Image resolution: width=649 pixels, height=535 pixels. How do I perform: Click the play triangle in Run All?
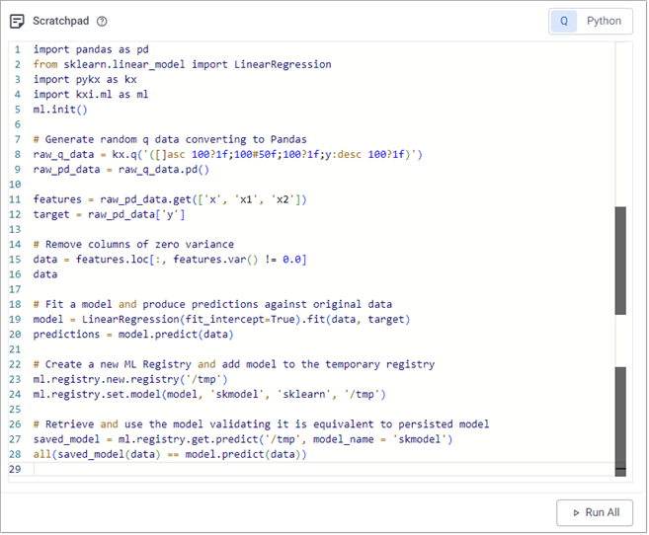coord(574,512)
